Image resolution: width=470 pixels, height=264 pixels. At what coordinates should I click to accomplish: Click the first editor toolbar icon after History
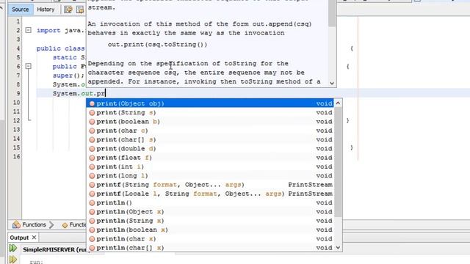coord(68,10)
